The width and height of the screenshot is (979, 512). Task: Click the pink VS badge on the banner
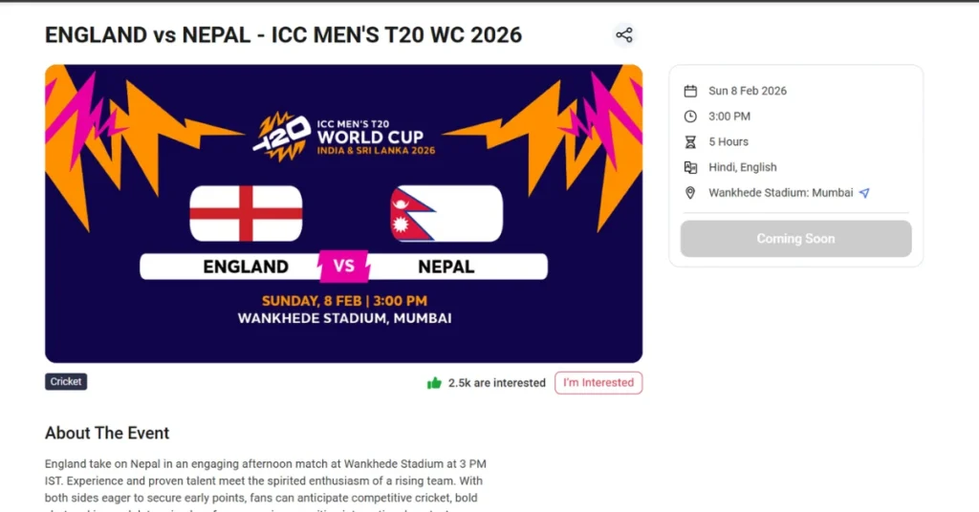pos(344,267)
